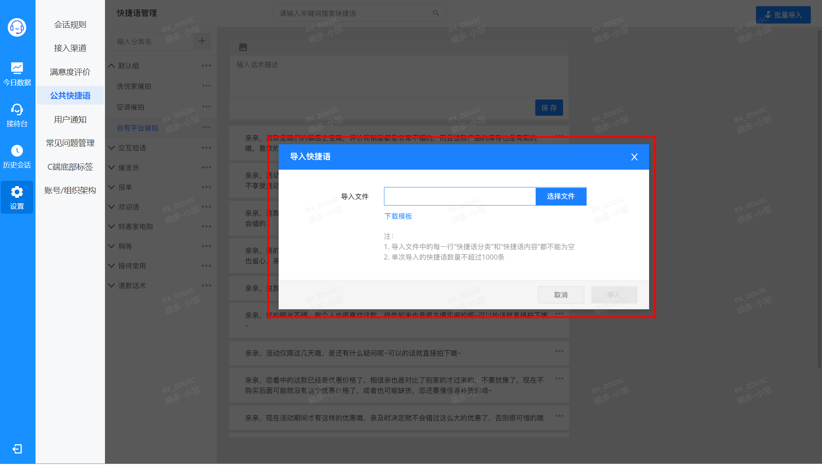Click 选择文件 button in dialog
The image size is (822, 467).
click(561, 196)
